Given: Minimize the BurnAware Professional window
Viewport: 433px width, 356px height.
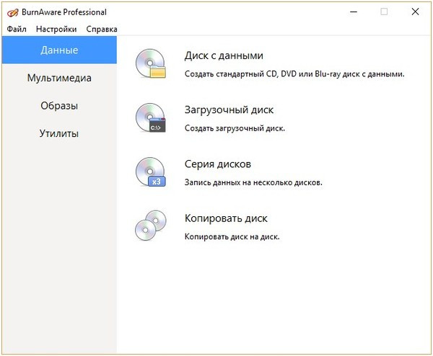Looking at the screenshot, I should point(351,12).
